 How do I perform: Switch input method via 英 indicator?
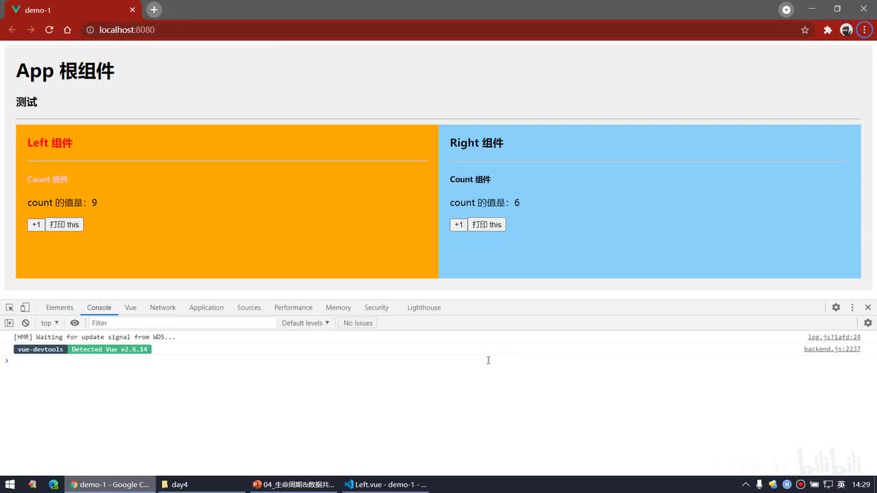click(841, 484)
